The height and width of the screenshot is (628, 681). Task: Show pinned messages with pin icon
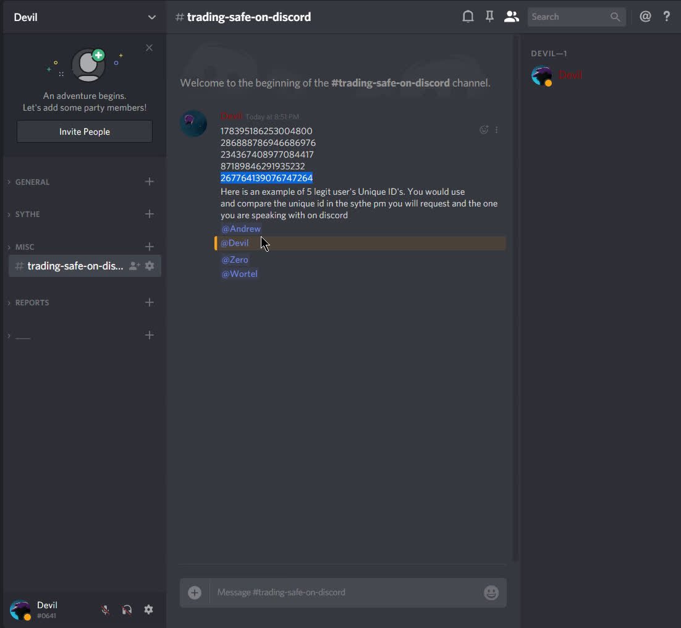[x=489, y=17]
